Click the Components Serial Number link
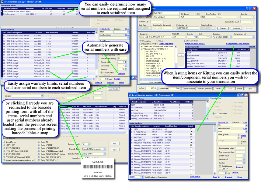 [x=238, y=44]
